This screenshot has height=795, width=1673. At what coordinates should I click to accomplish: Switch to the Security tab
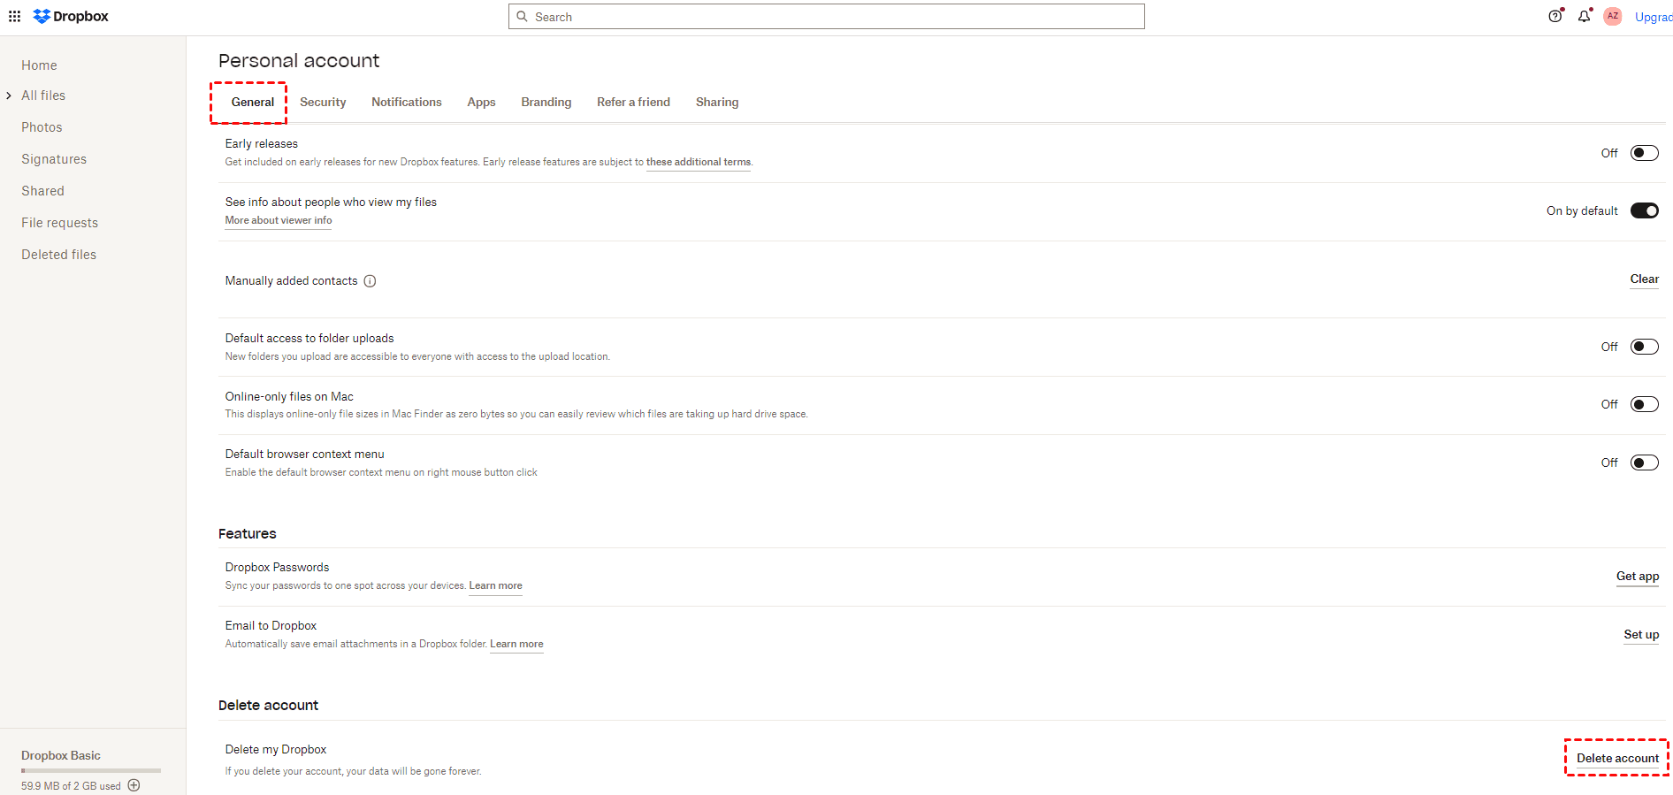click(323, 103)
